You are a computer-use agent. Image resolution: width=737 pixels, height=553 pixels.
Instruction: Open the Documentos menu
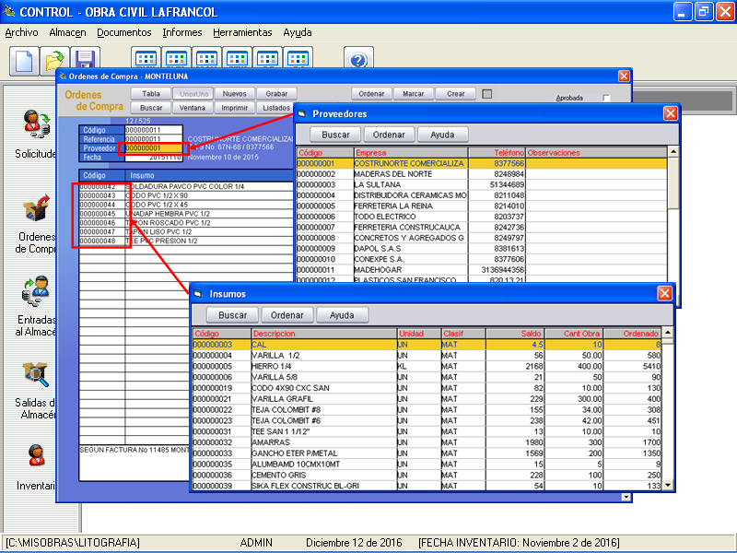coord(124,32)
